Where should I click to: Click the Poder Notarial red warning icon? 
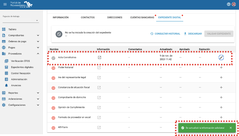click(x=53, y=68)
